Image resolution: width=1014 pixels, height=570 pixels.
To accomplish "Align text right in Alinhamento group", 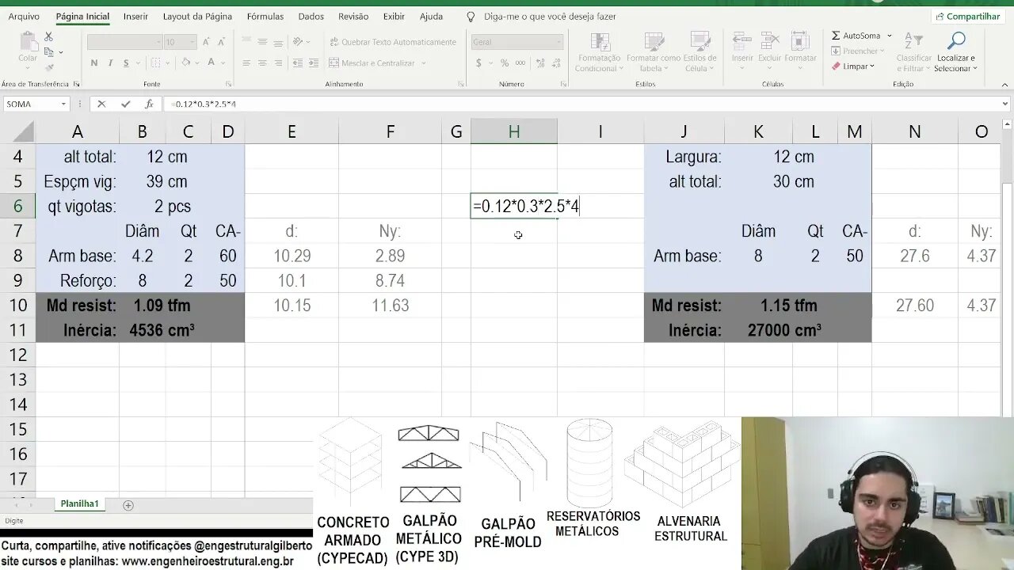I will 278,63.
